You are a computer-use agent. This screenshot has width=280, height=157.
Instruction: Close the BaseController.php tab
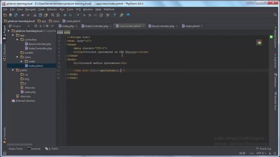177,26
